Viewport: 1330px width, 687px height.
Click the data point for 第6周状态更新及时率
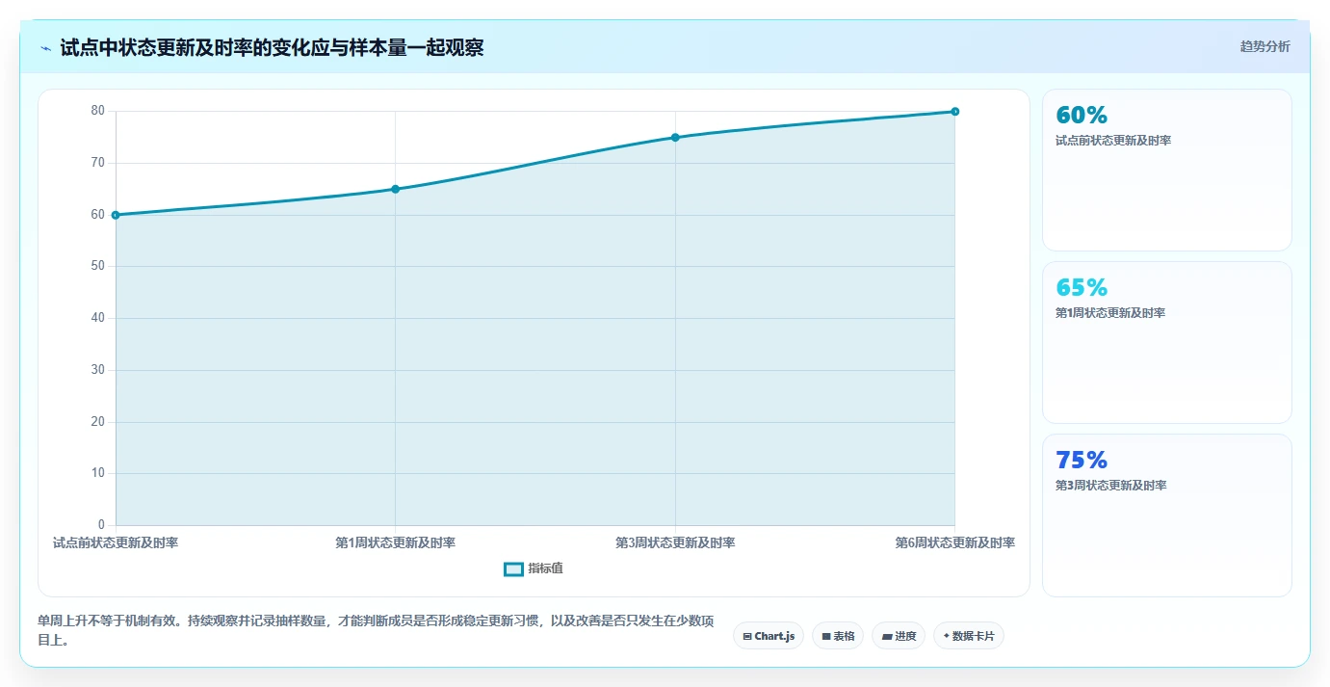click(x=954, y=112)
